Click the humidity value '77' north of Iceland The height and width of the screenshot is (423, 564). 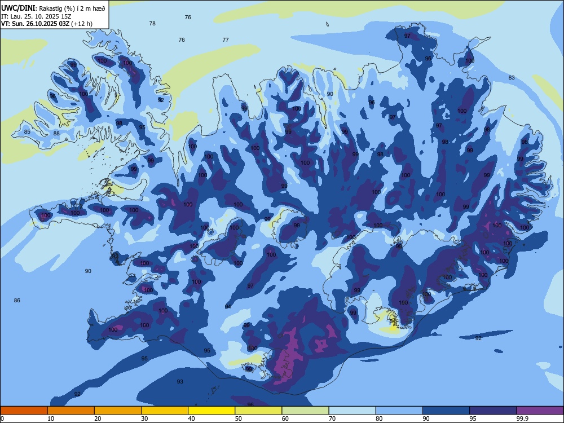pos(226,40)
